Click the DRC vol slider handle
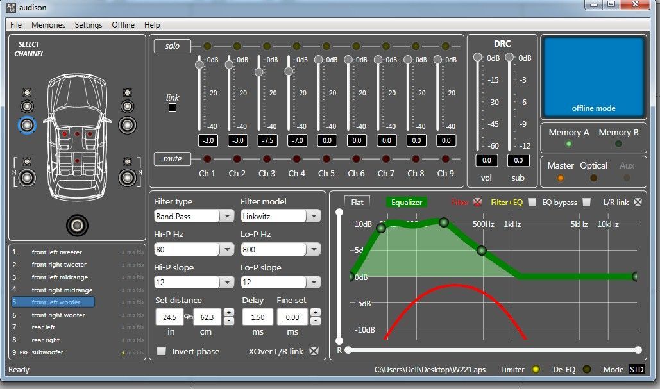Image resolution: width=660 pixels, height=389 pixels. coord(478,58)
